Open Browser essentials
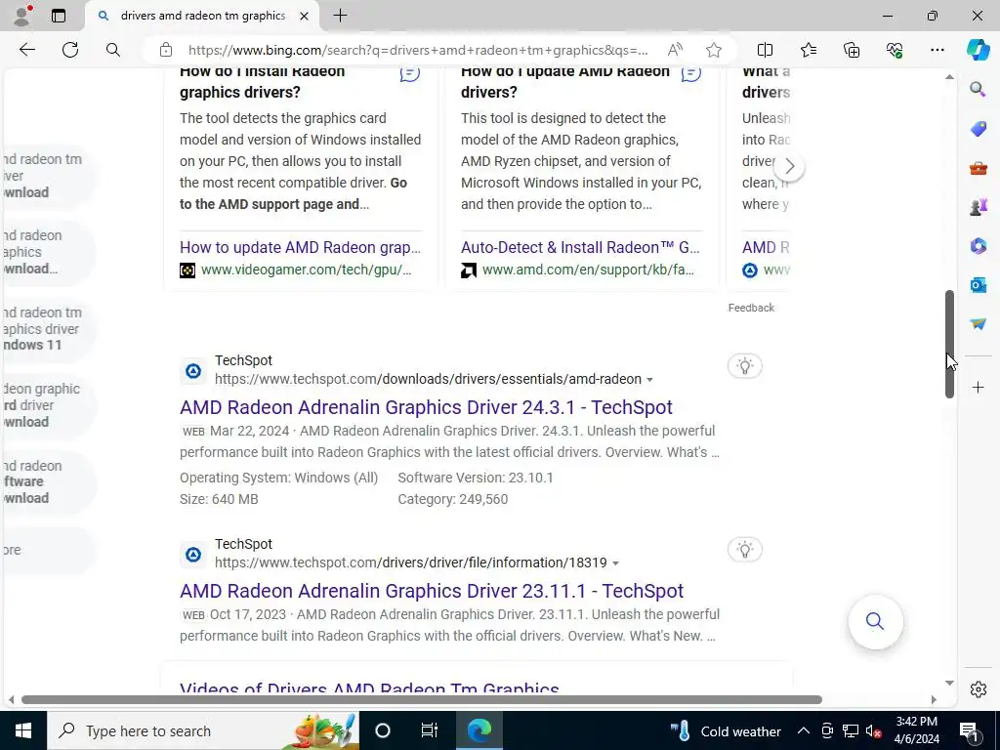The width and height of the screenshot is (1000, 750). tap(895, 50)
